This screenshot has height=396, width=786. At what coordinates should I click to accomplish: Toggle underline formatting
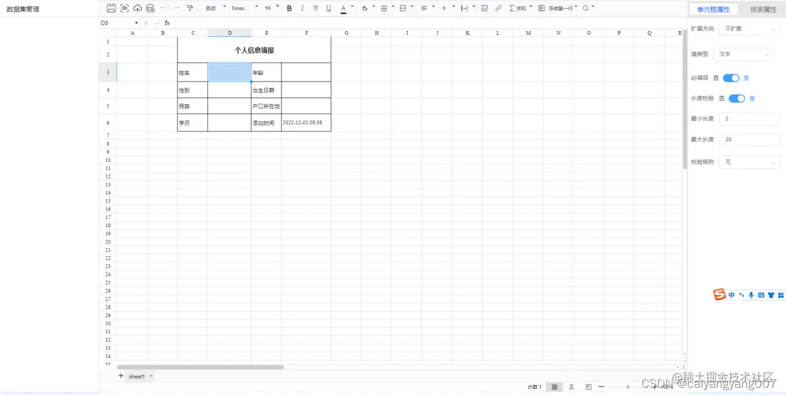tap(328, 8)
